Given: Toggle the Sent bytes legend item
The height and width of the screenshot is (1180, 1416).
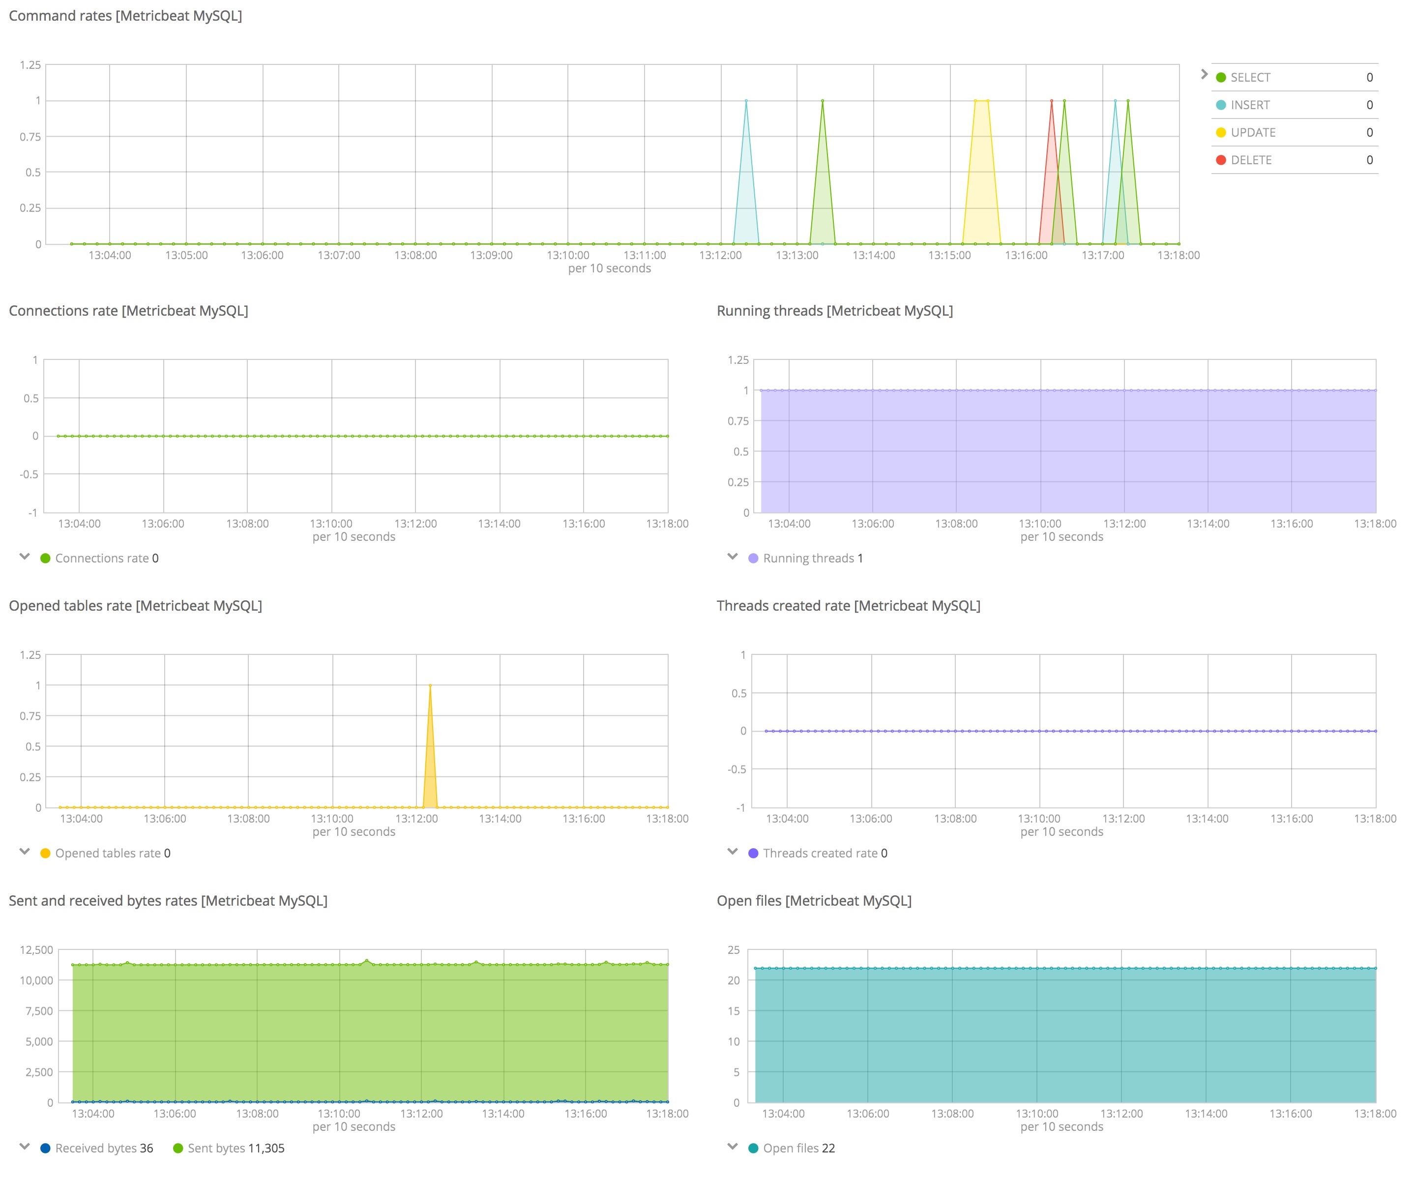Looking at the screenshot, I should coord(229,1149).
